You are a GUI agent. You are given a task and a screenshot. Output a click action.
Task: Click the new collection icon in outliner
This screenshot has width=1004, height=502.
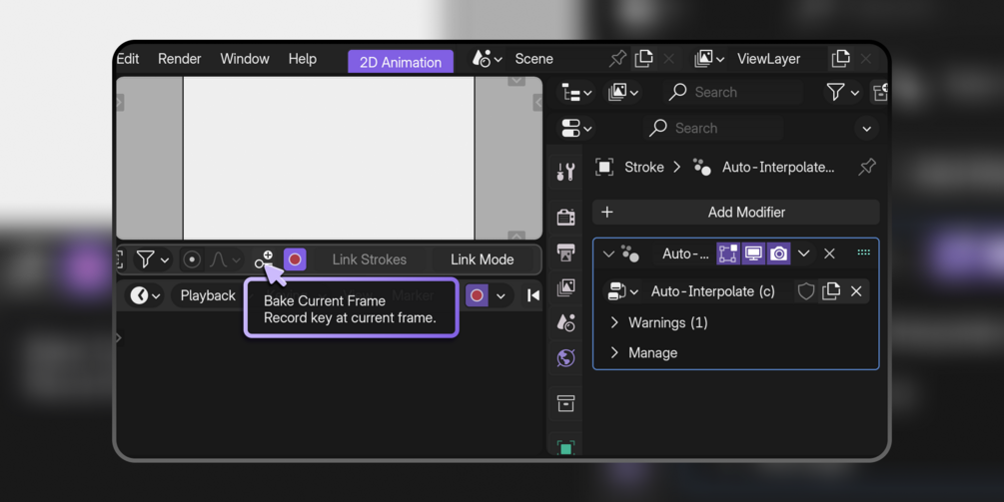click(881, 92)
